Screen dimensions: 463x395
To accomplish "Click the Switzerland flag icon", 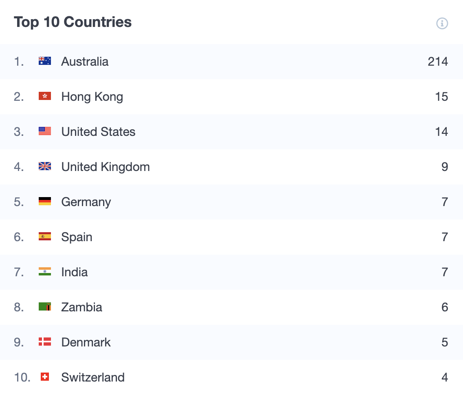I will pyautogui.click(x=45, y=377).
